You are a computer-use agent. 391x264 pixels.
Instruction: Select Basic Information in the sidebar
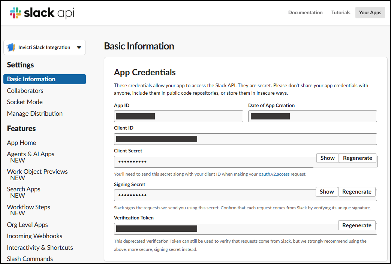[45, 79]
